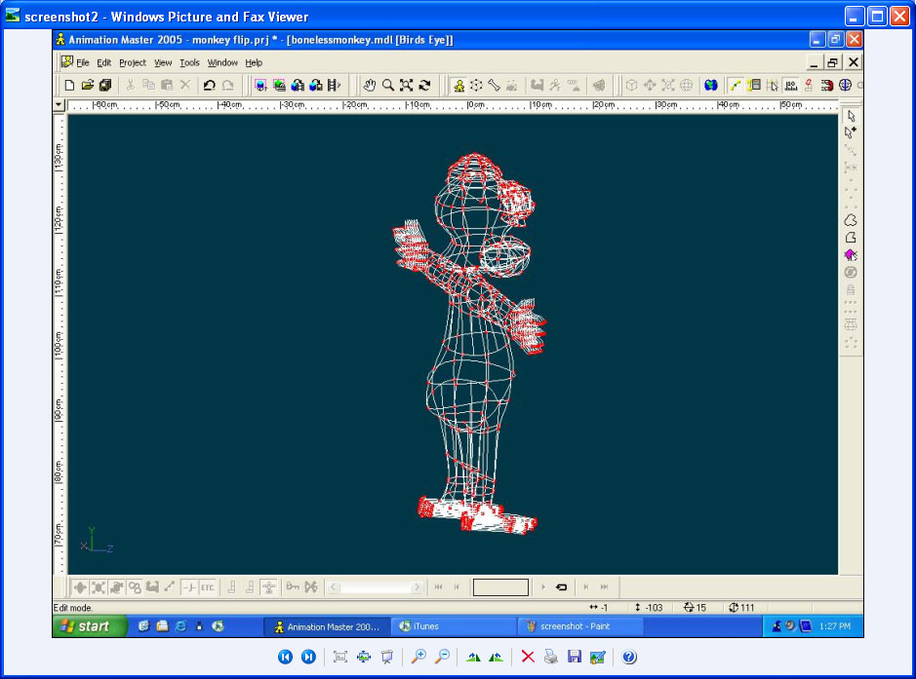
Task: Click the frame number input field
Action: [500, 587]
